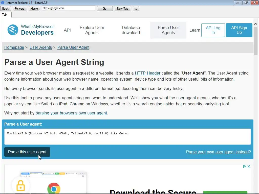The height and width of the screenshot is (194, 259).
Task: Click the Internet Explorer title bar icon
Action: click(x=3, y=3)
